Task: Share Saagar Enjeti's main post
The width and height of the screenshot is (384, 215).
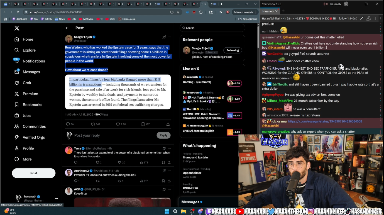Action: (168, 124)
